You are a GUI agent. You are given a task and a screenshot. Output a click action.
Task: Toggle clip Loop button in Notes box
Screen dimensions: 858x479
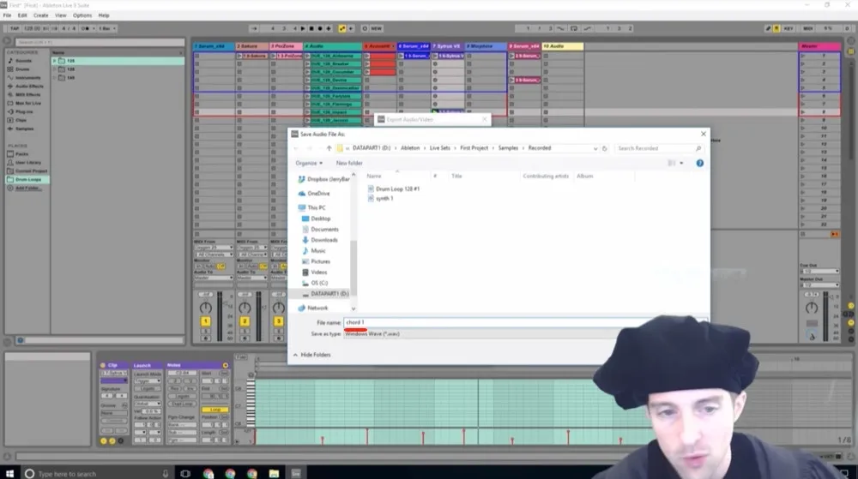coord(214,410)
